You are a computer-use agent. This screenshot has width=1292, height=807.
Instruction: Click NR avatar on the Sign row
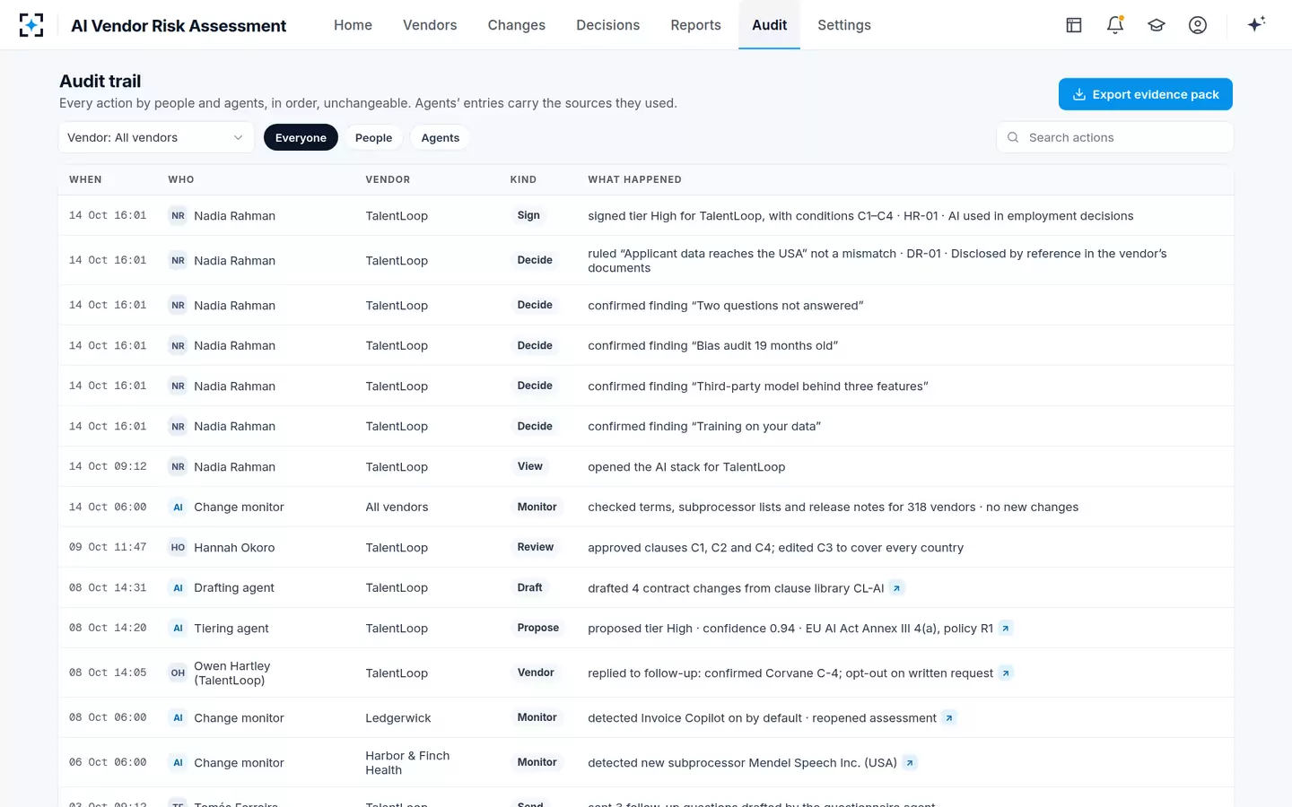[178, 216]
